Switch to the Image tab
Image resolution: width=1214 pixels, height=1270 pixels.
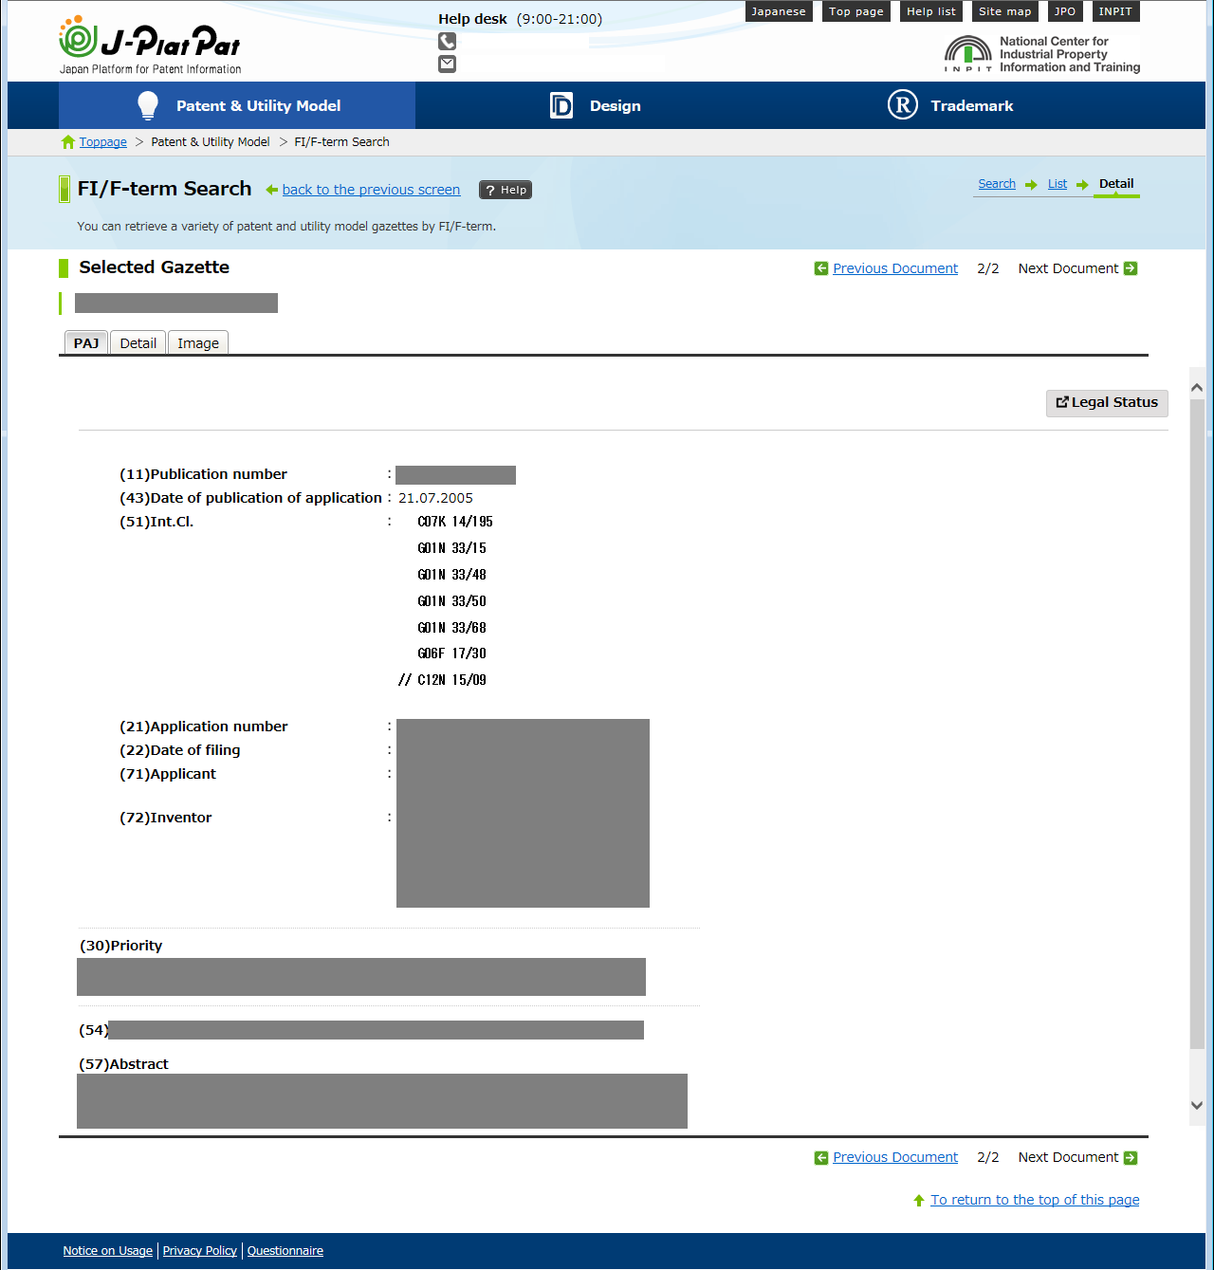click(197, 343)
